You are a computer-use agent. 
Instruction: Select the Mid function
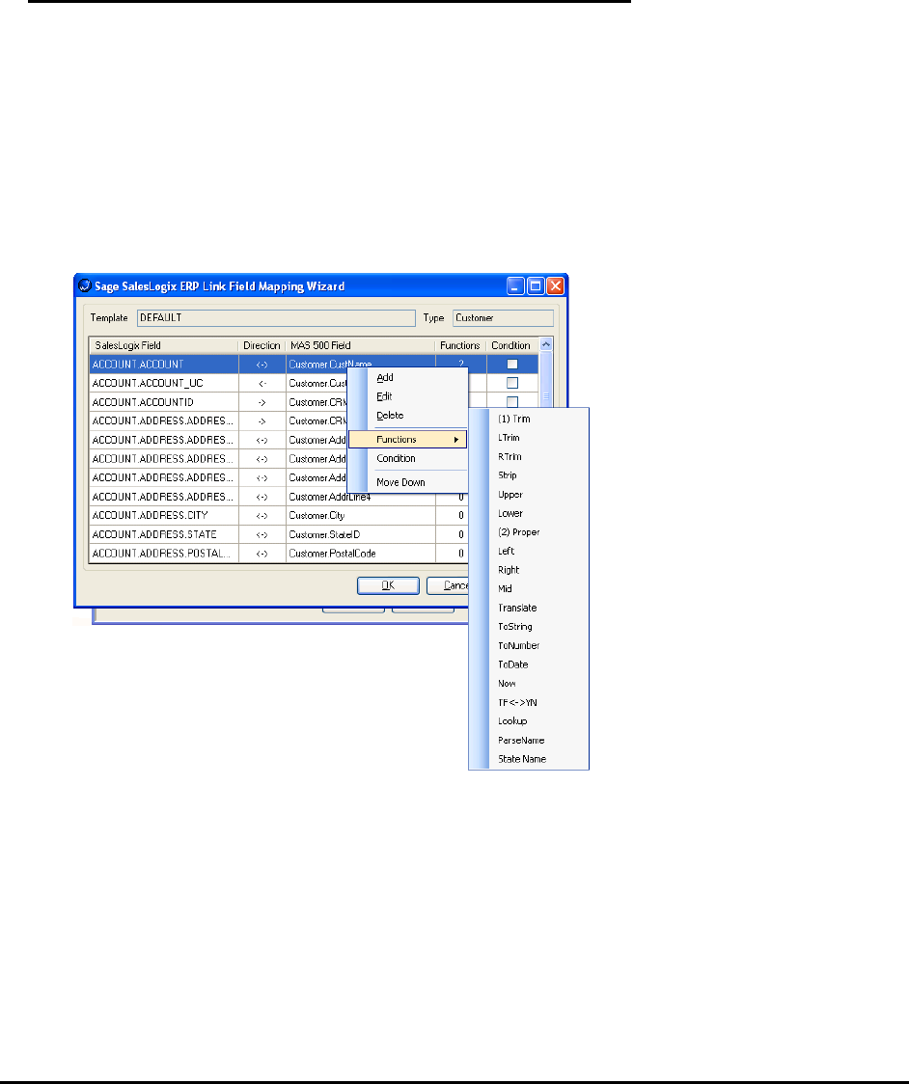529,589
